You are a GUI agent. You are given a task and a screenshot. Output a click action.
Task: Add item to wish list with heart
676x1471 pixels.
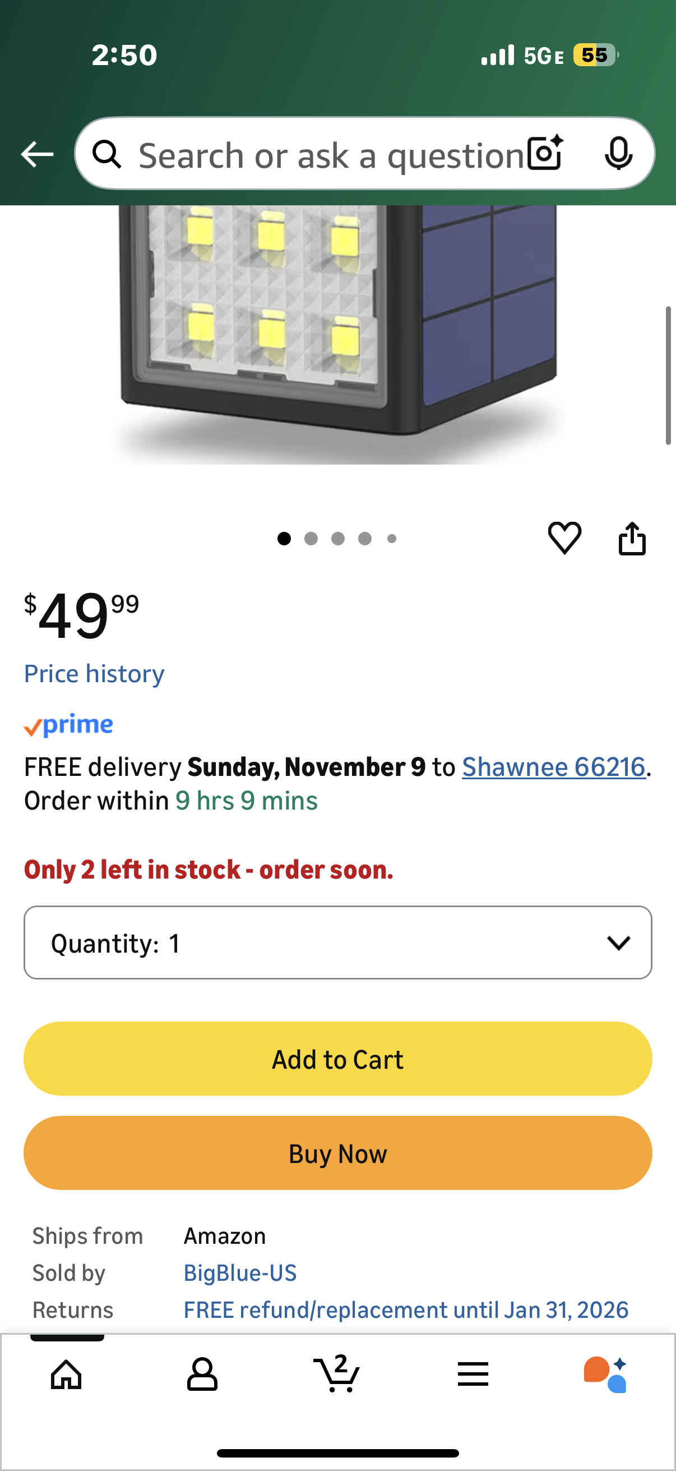564,537
